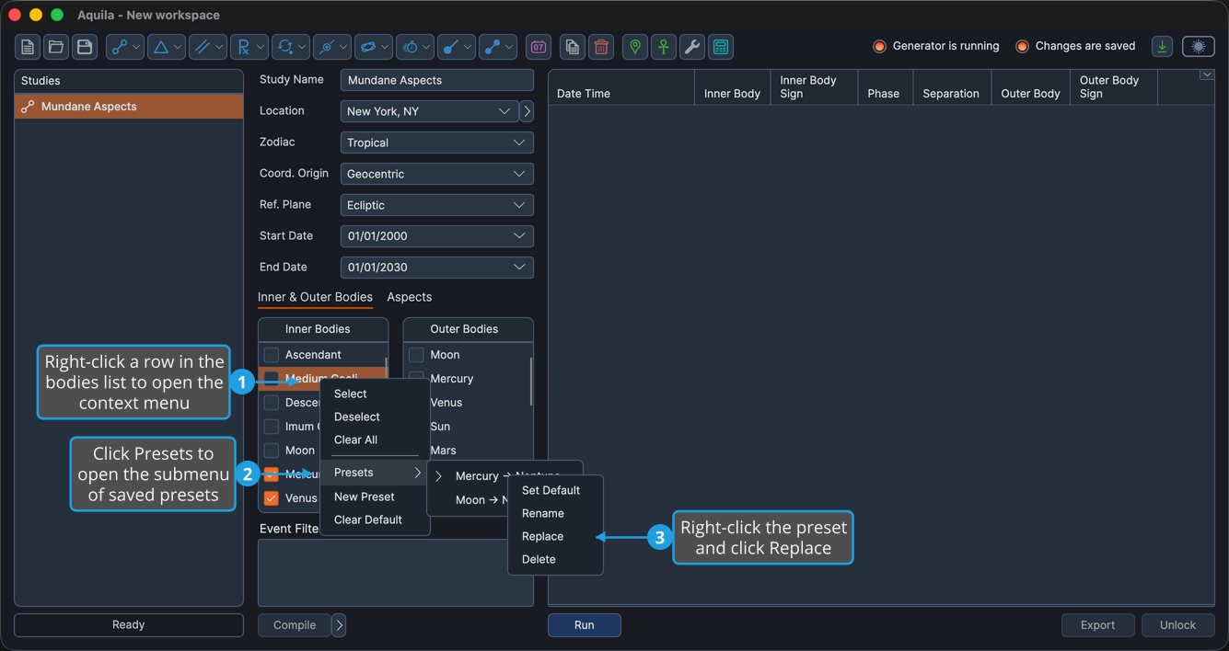Click Delete in the preset menu

(x=556, y=559)
